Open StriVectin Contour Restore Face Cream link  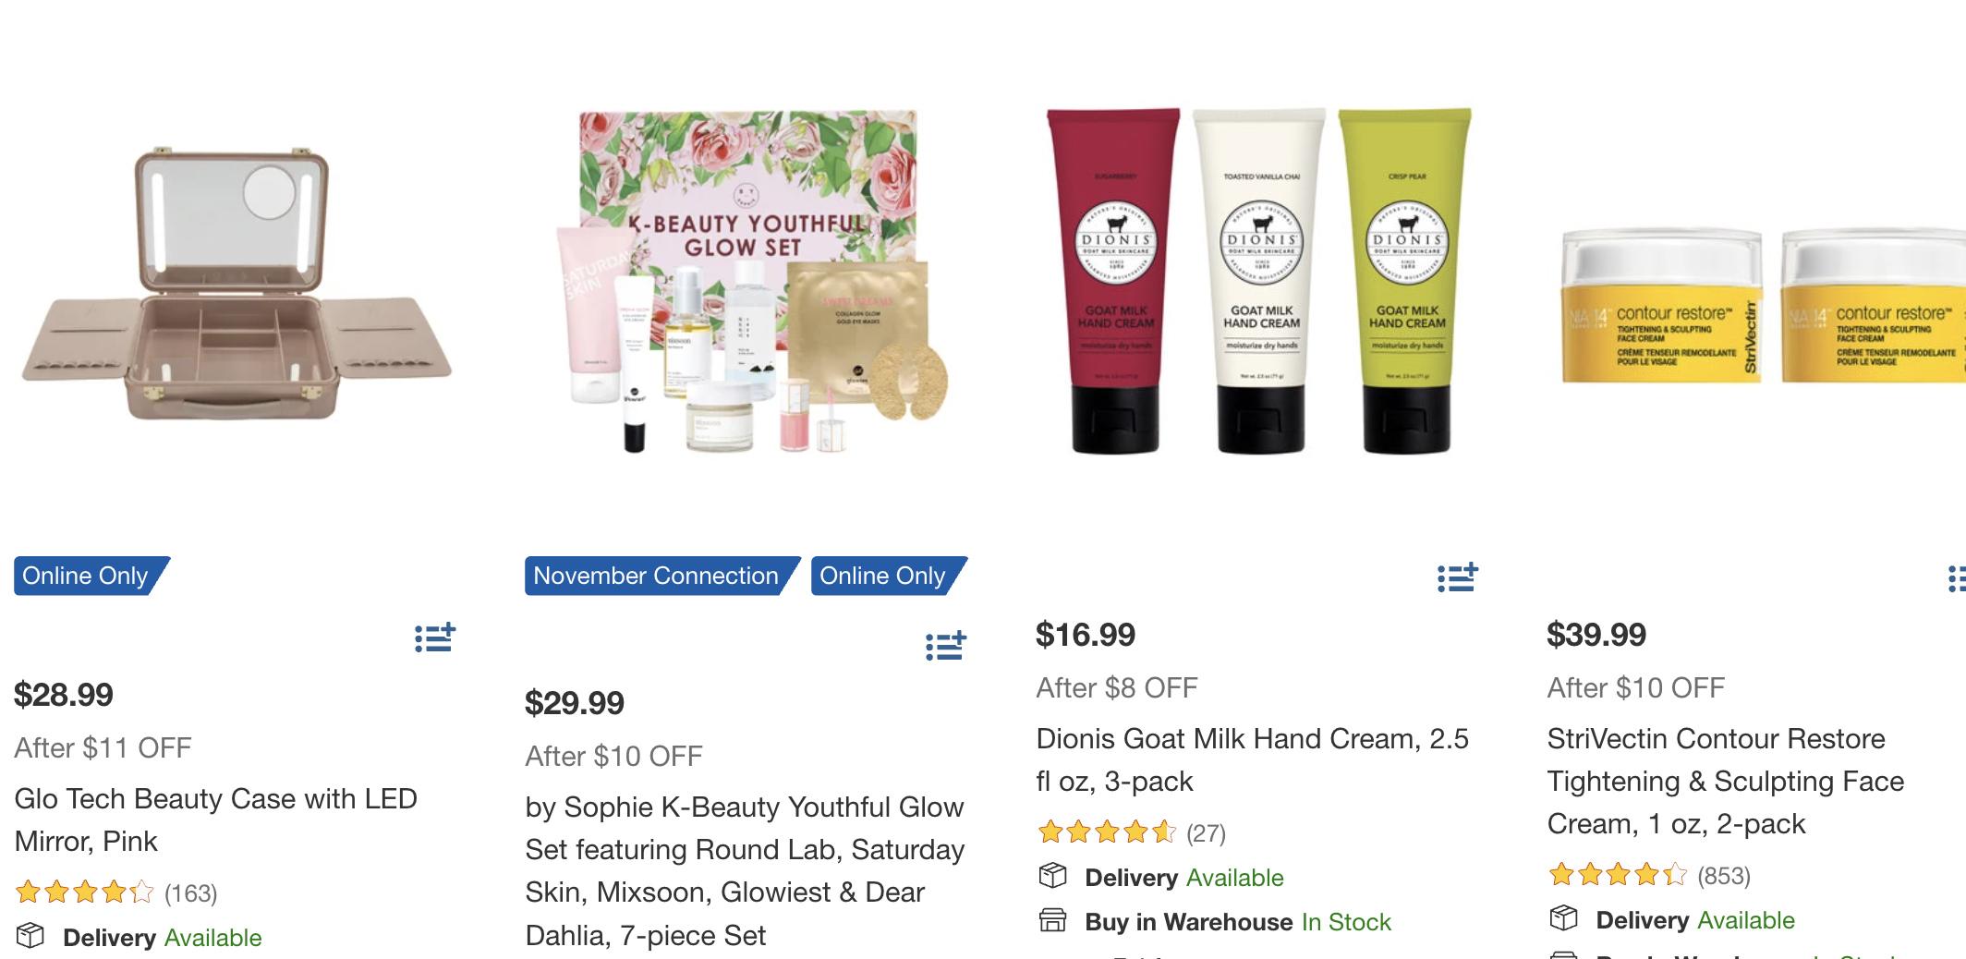tap(1725, 781)
